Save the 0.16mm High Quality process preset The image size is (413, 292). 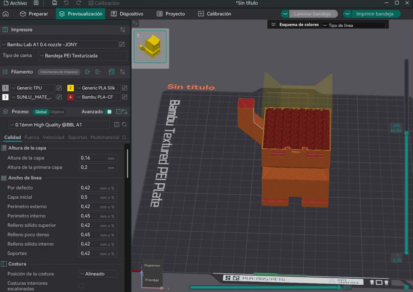point(117,125)
